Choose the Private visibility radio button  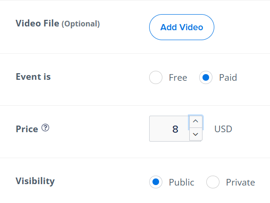(213, 182)
